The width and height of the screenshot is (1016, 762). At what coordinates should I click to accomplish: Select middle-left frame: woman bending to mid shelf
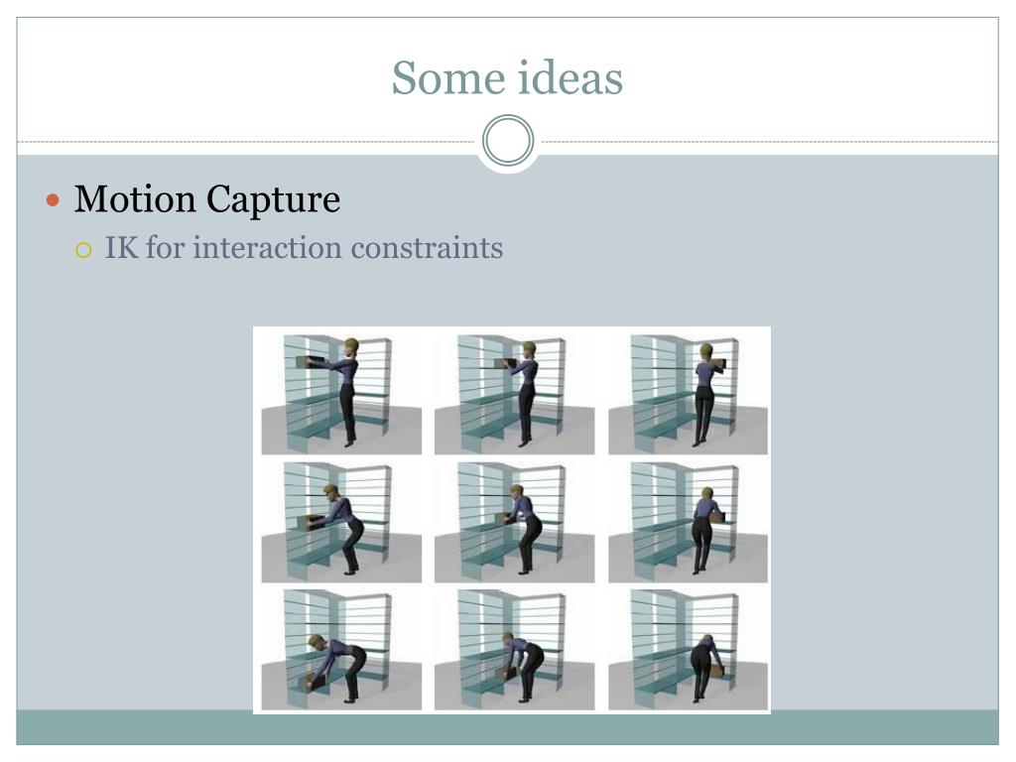point(341,522)
